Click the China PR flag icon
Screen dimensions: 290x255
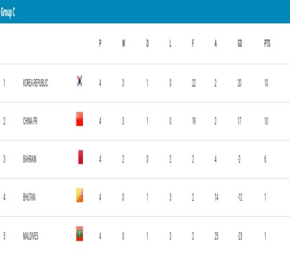pyautogui.click(x=79, y=119)
